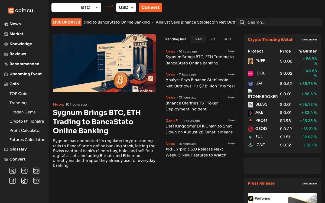The image size is (325, 203).
Task: Click the Press Release heading
Action: click(261, 183)
